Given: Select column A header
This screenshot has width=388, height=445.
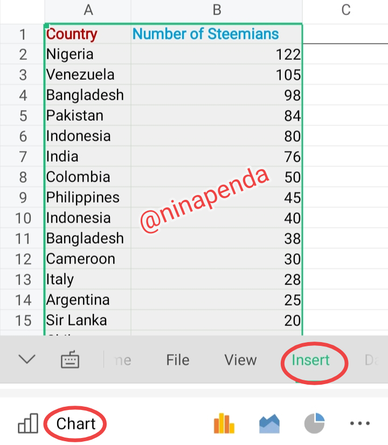Looking at the screenshot, I should (88, 10).
